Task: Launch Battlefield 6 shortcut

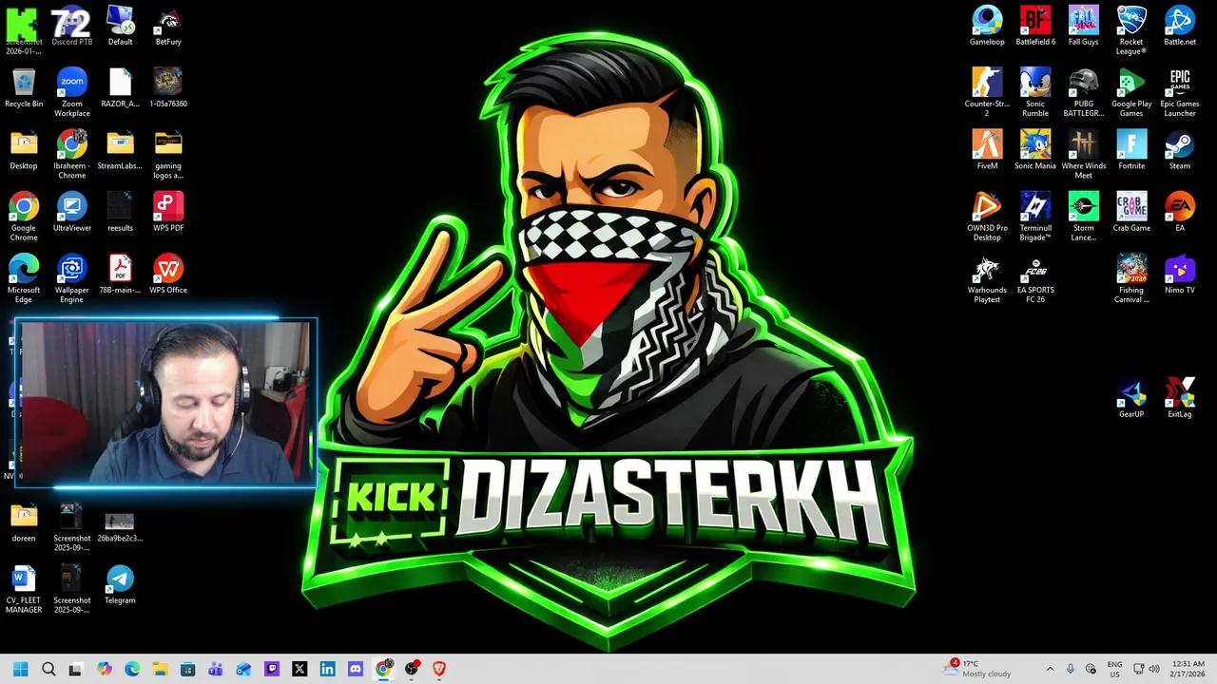Action: point(1035,26)
